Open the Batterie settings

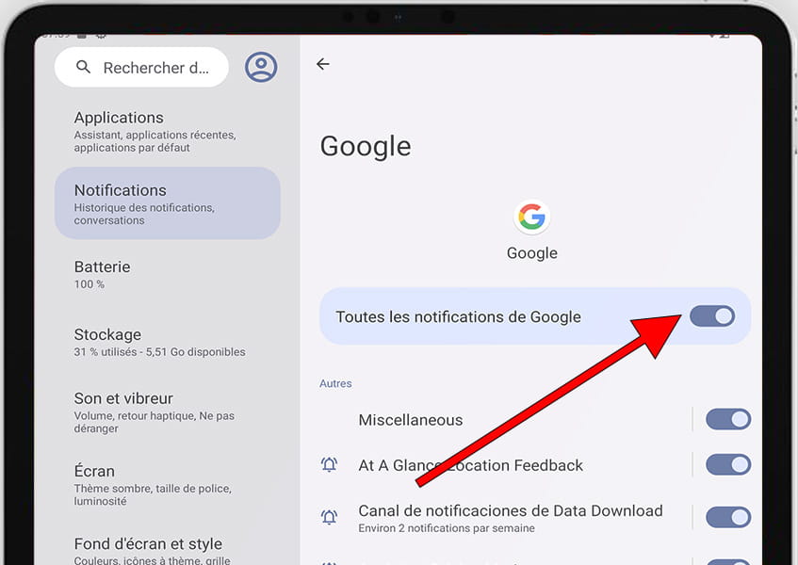168,275
